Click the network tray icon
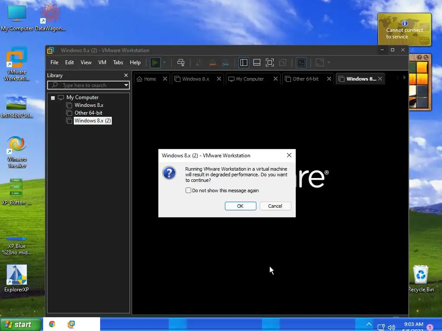442x331 pixels. click(381, 327)
